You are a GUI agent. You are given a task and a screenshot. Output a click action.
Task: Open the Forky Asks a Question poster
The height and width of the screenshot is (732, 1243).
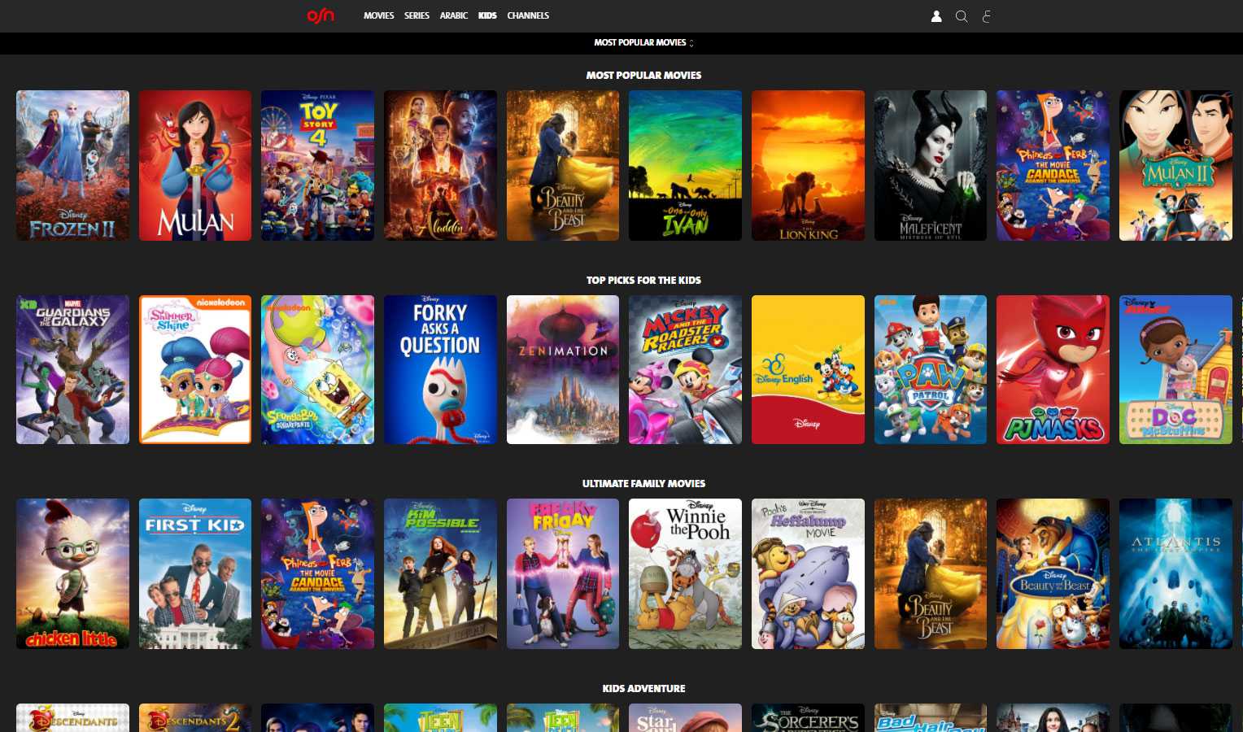point(440,369)
